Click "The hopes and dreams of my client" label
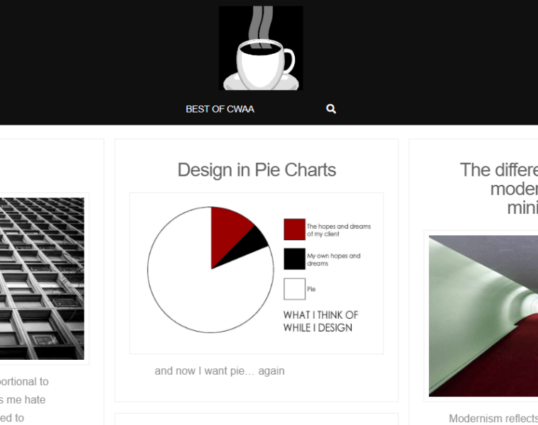This screenshot has width=538, height=425. 338,229
